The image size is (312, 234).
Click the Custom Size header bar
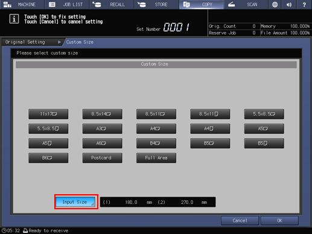click(156, 64)
